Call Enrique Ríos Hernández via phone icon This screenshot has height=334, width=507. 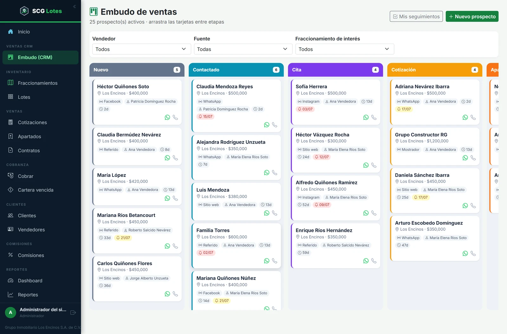374,261
